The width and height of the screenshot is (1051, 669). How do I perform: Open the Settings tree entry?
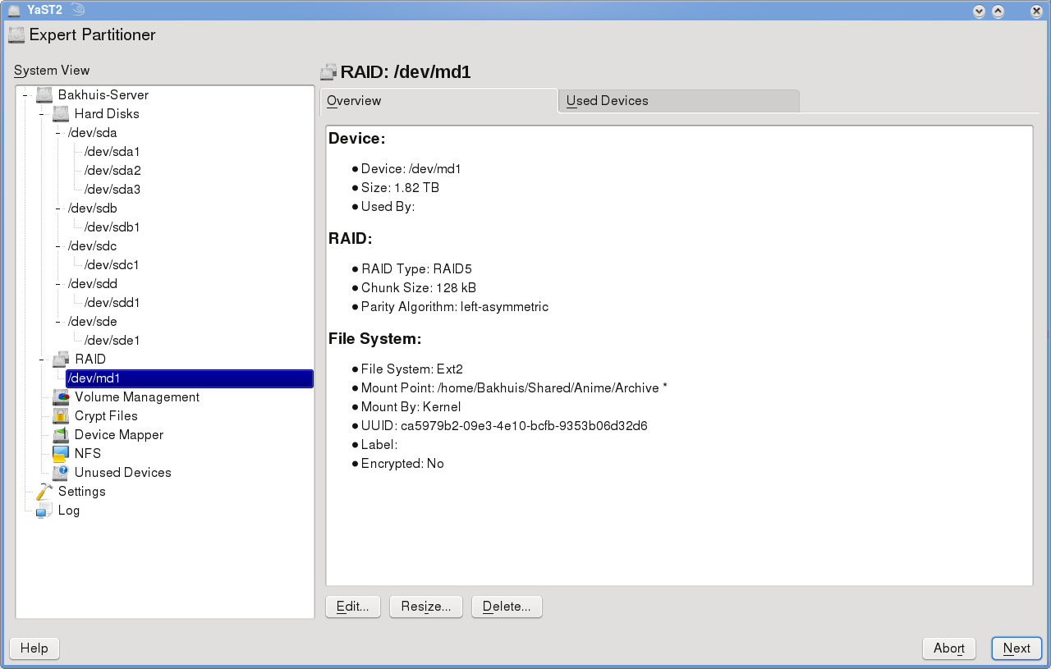point(82,492)
